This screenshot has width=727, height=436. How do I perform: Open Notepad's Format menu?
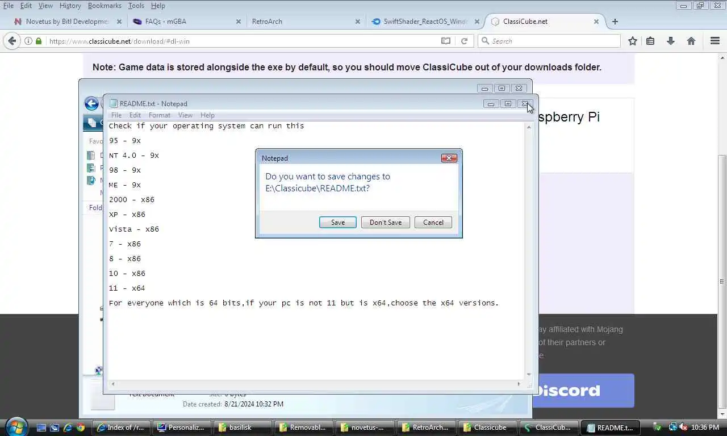159,115
